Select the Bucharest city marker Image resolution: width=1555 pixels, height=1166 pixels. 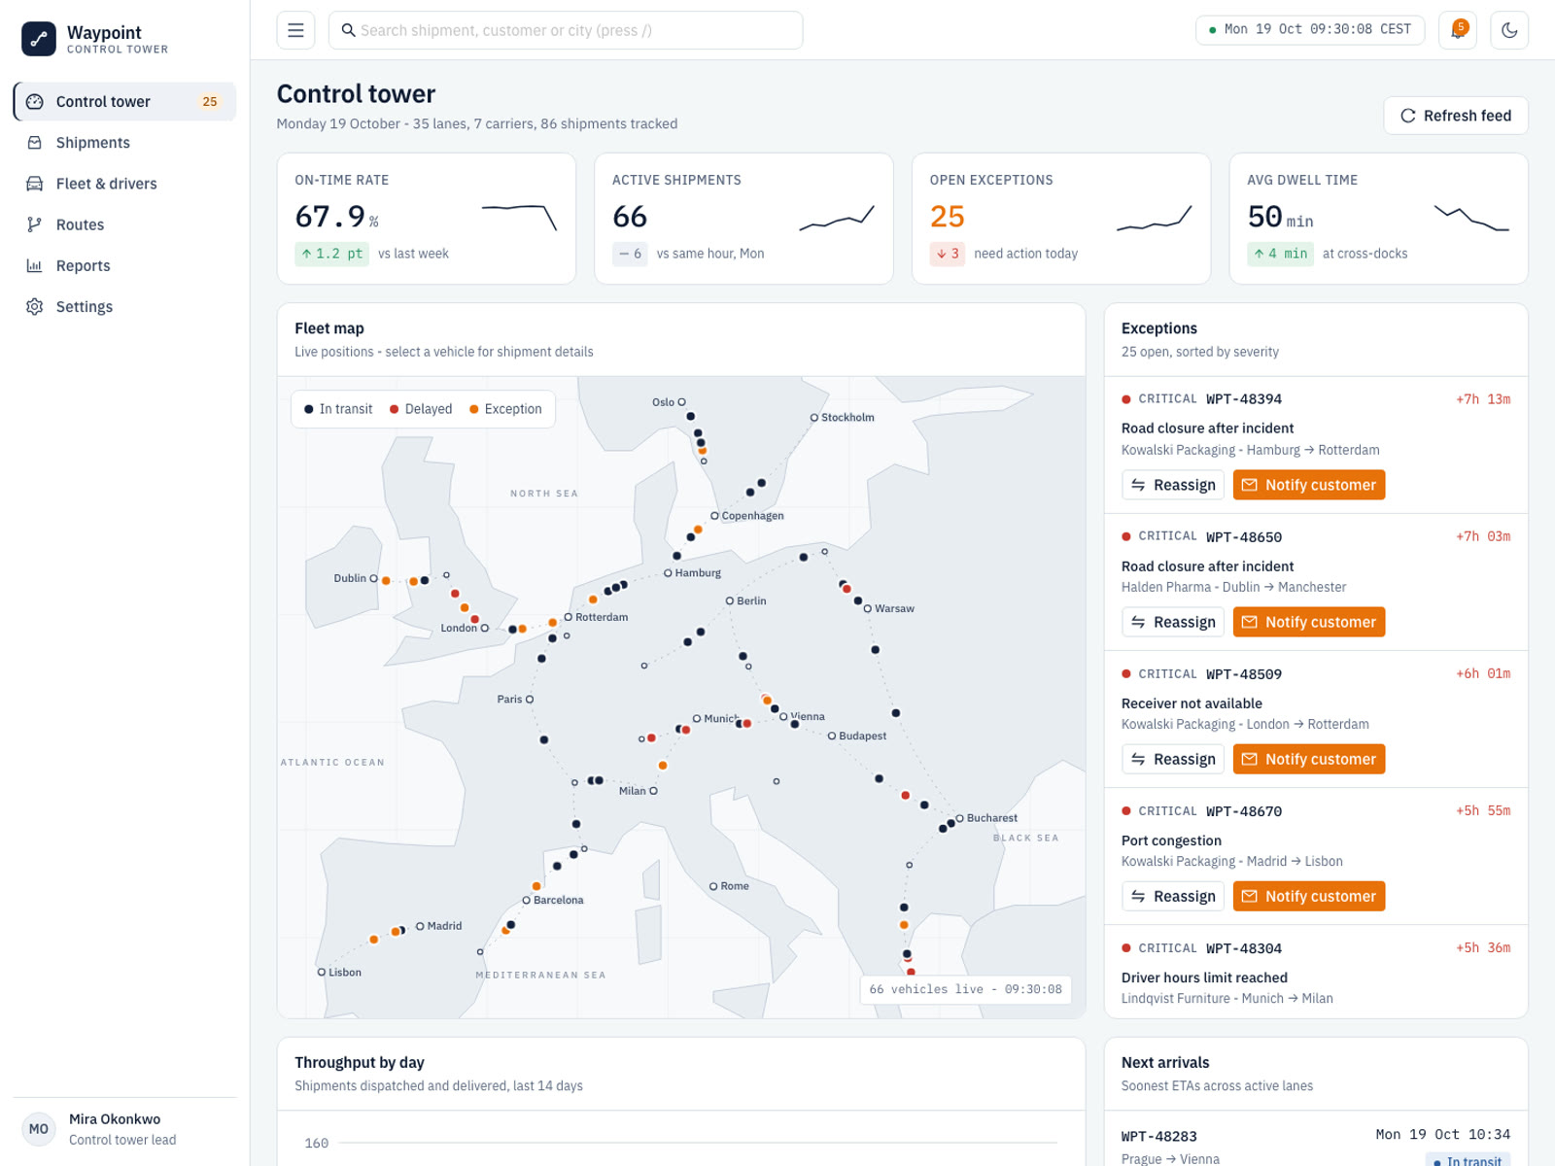click(x=959, y=818)
